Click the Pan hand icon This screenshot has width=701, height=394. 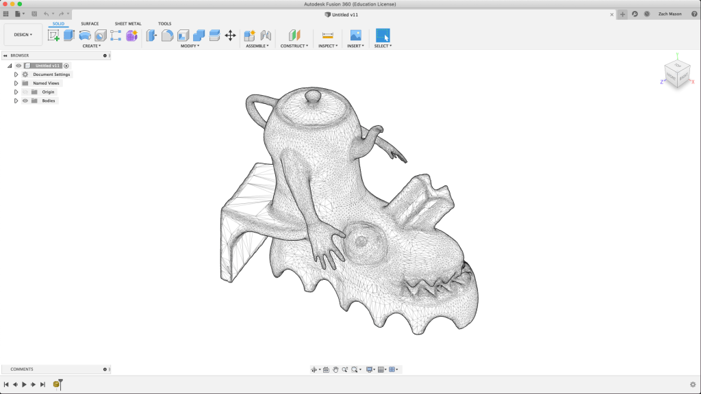point(335,369)
